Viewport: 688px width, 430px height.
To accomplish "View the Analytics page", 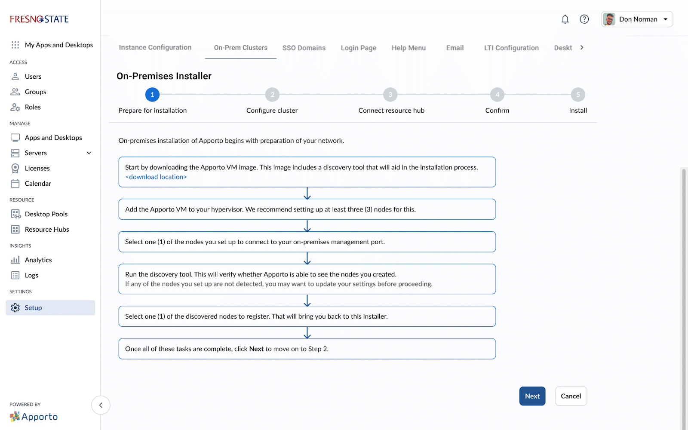I will pyautogui.click(x=38, y=260).
